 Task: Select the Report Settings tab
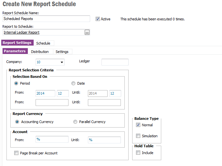[x=17, y=43]
